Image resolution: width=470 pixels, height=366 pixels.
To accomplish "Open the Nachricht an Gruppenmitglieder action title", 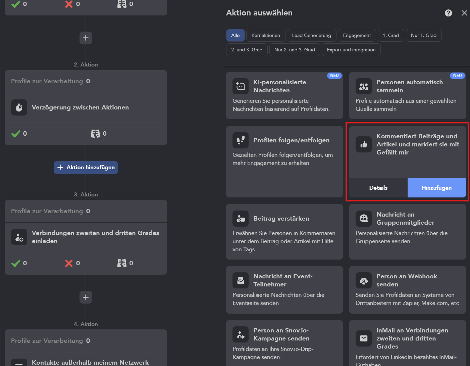I will [405, 219].
